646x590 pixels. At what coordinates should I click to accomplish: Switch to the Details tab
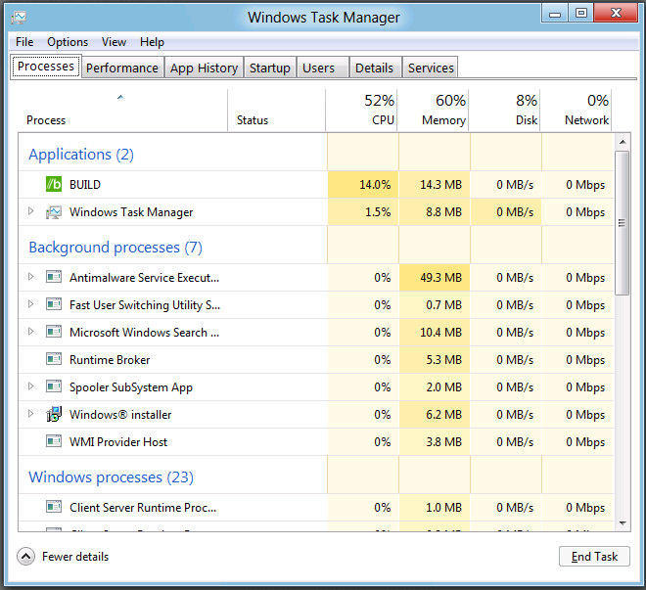[375, 68]
